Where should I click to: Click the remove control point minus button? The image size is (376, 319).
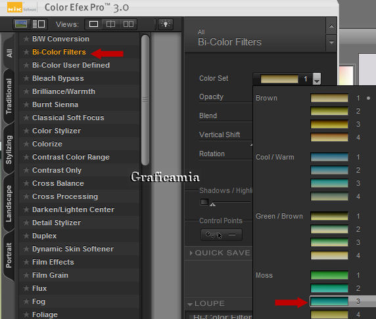point(232,235)
